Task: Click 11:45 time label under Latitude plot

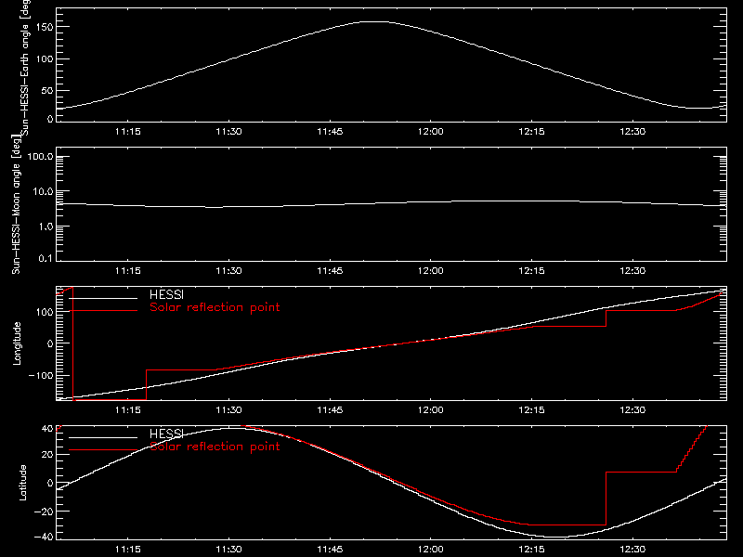Action: [x=330, y=550]
